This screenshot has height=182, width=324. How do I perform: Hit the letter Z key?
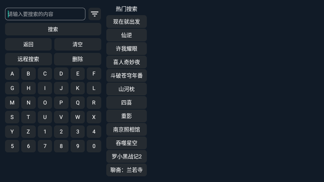[28, 132]
